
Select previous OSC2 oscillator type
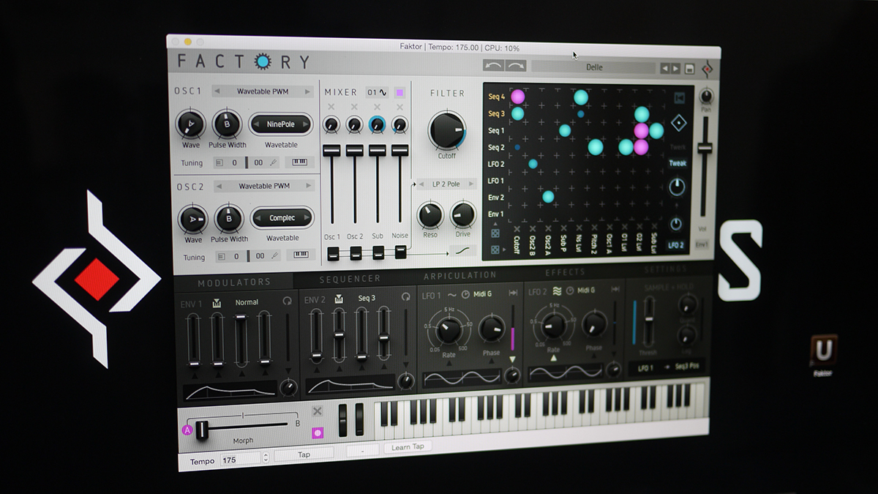(218, 186)
